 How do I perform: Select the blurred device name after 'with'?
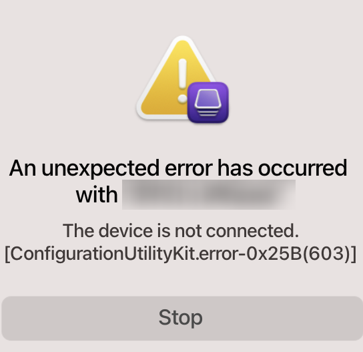tap(209, 194)
